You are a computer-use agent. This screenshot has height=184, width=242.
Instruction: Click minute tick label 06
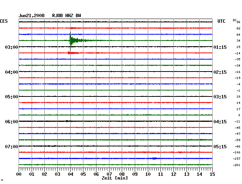tap(96, 174)
